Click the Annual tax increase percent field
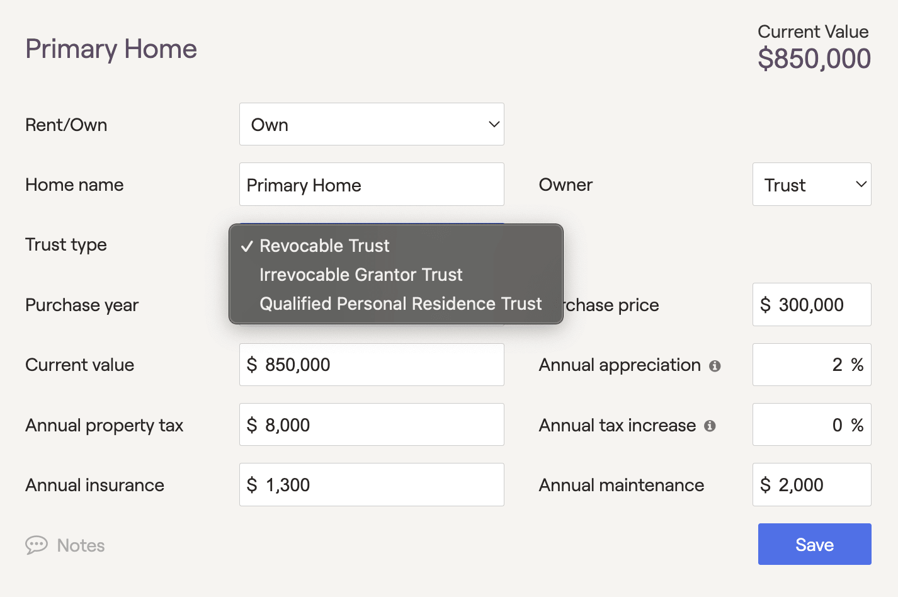 click(812, 424)
